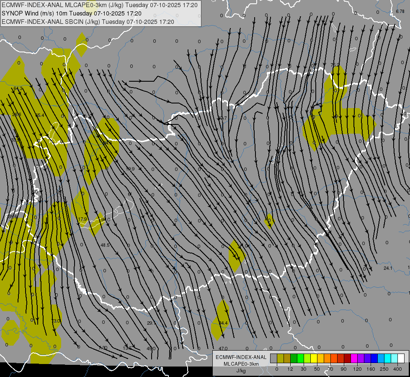Click the map value '84.4'
This screenshot has width=410, height=377.
[x=223, y=323]
